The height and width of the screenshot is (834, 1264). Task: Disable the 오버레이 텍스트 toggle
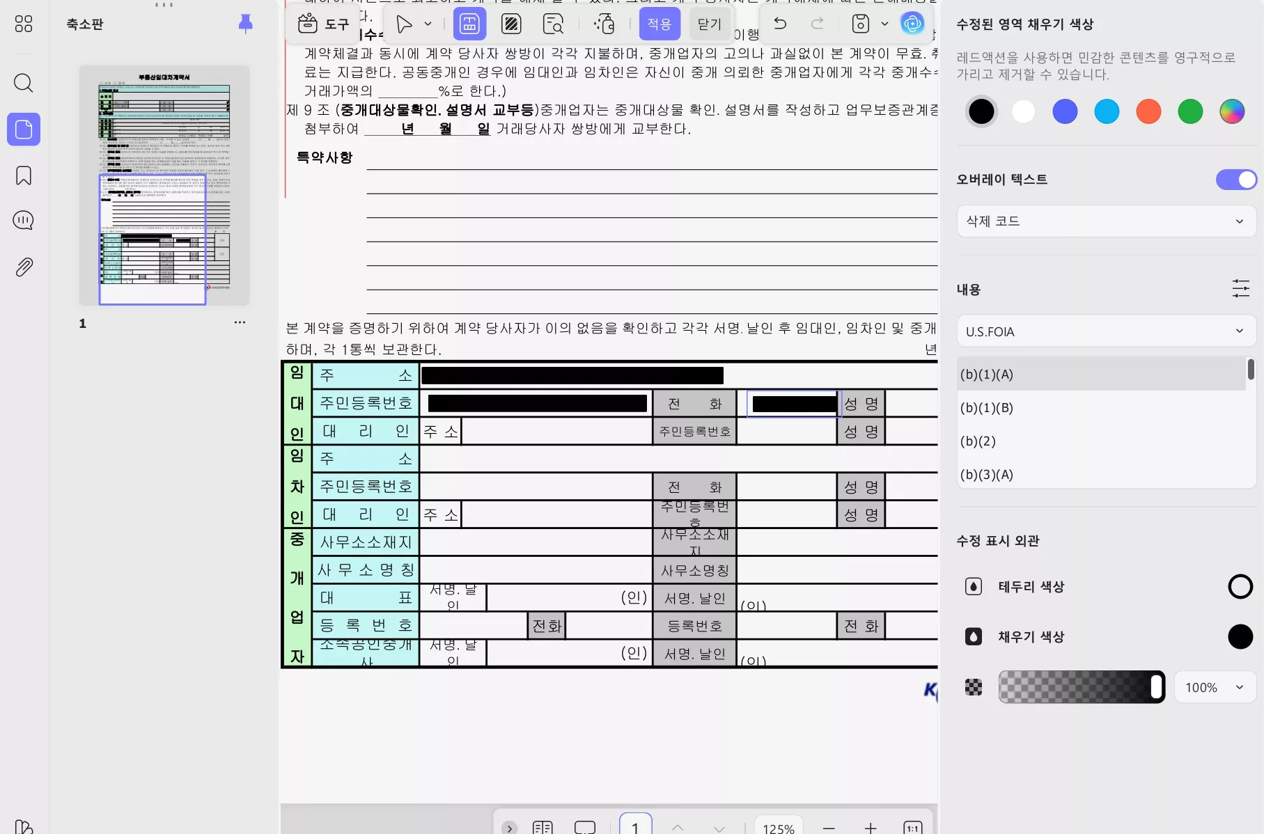[x=1235, y=179]
